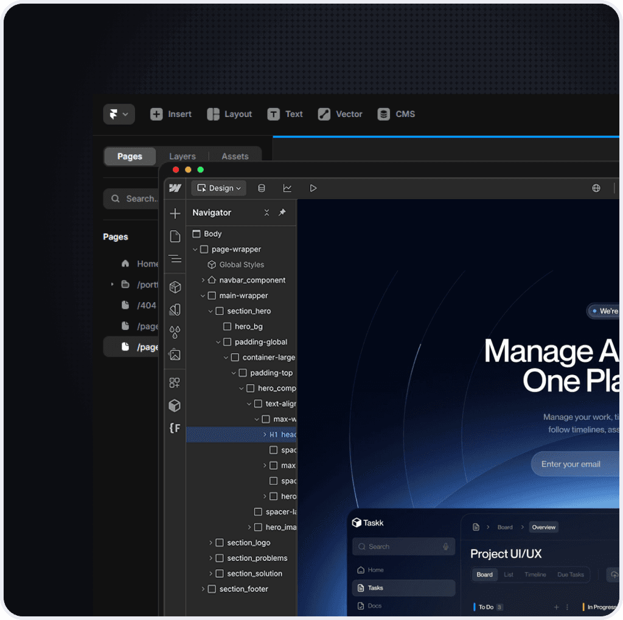Open the analytics chart icon in Webflow
The width and height of the screenshot is (623, 620).
click(287, 188)
